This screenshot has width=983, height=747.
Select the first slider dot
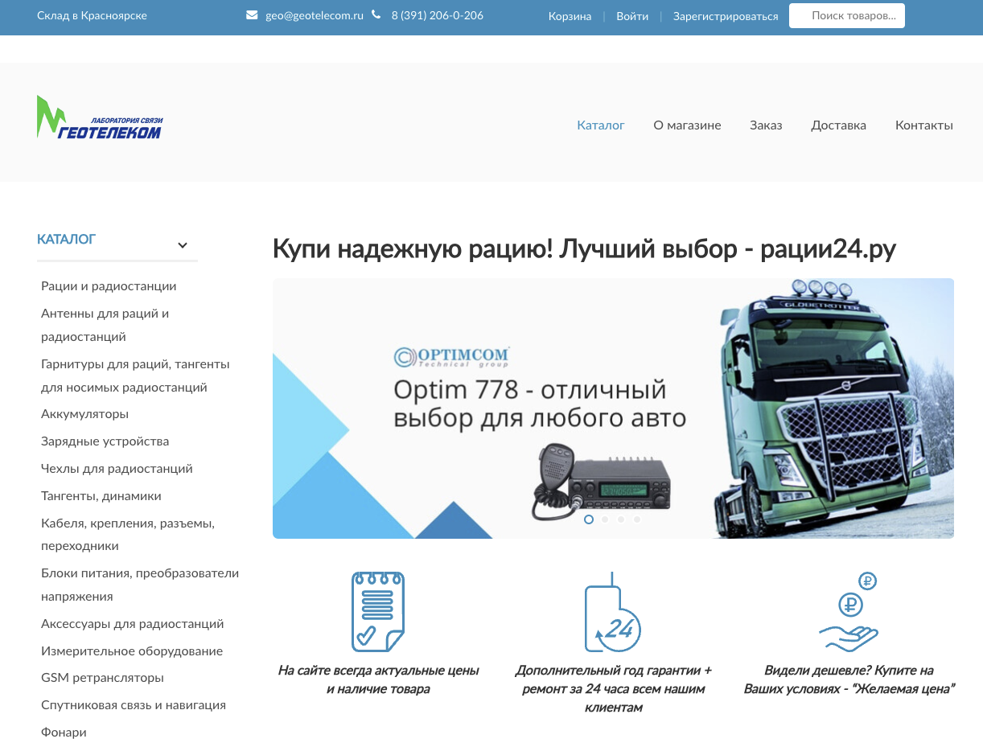point(589,519)
